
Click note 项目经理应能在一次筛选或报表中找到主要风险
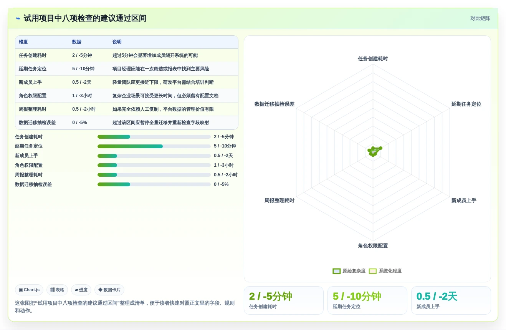pos(161,69)
